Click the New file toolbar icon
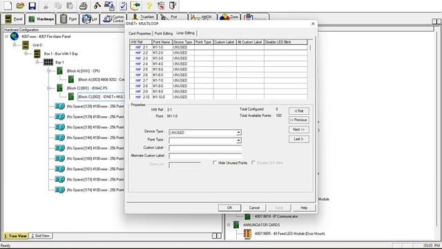Screen dimensions: 442x249 [x=8, y=6]
